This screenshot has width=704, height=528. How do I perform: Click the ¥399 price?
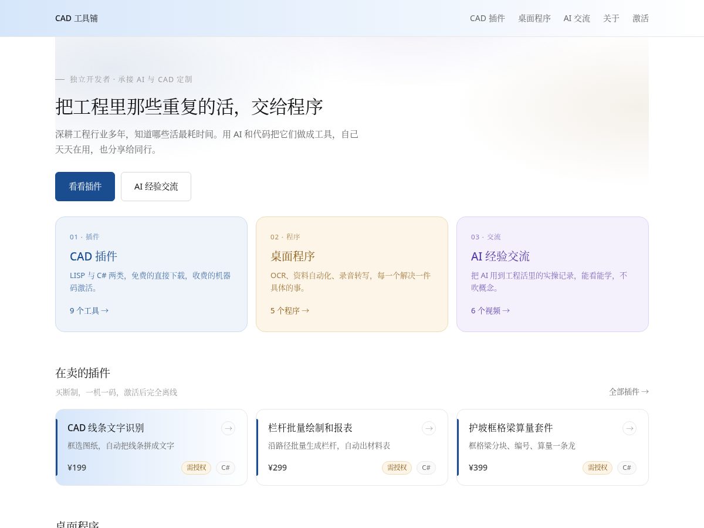pos(478,468)
